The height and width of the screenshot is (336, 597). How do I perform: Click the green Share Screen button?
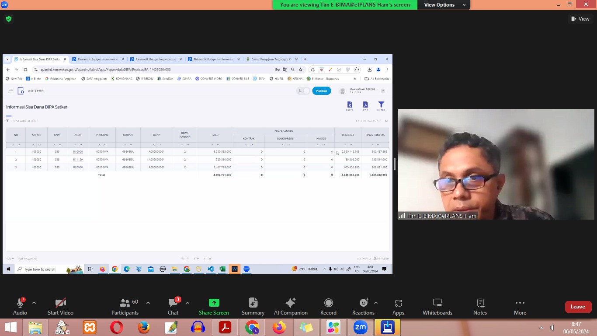(214, 307)
